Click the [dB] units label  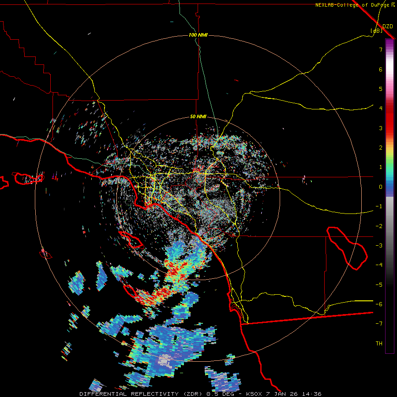(376, 30)
